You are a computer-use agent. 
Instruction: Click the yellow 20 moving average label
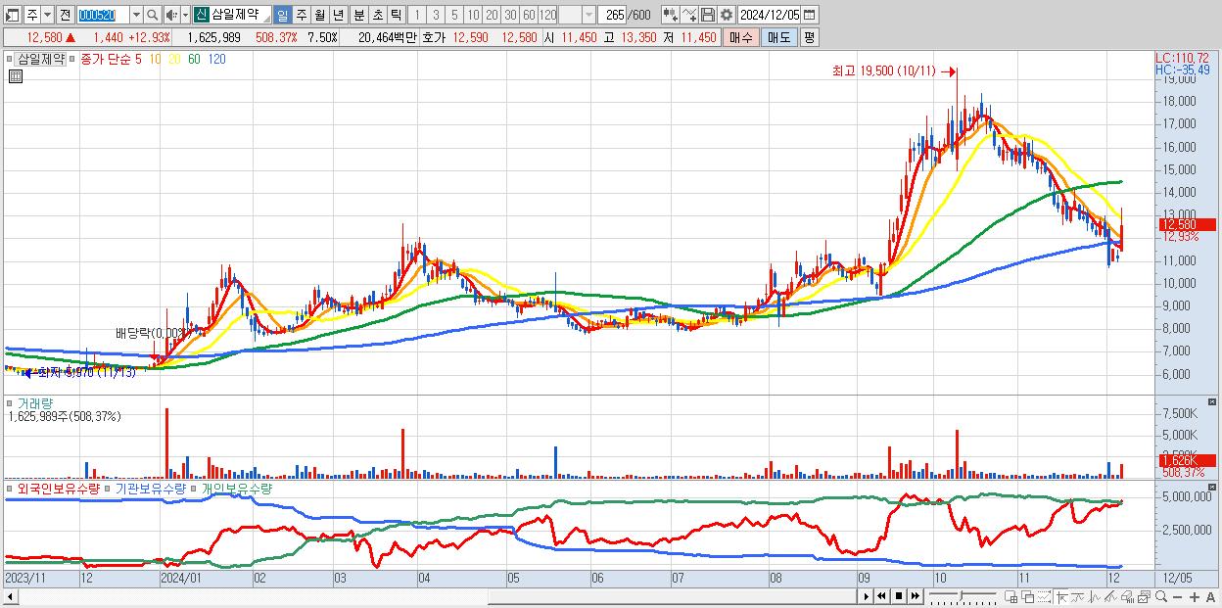pos(174,59)
